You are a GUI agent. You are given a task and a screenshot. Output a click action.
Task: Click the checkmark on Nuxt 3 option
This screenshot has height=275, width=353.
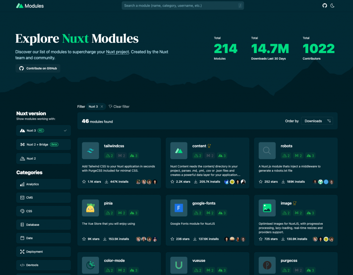[x=65, y=131]
